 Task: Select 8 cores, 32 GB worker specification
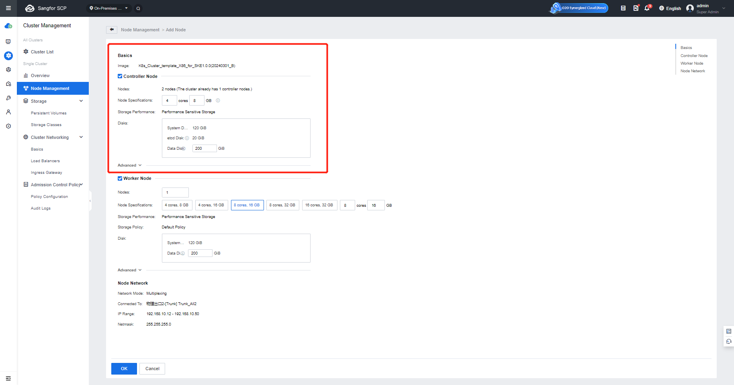(282, 205)
